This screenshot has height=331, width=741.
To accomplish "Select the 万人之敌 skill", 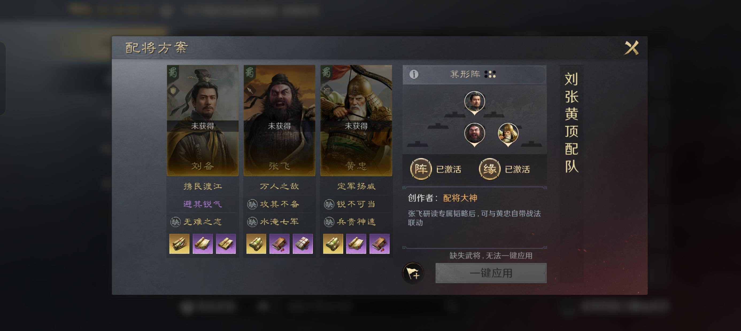I will point(279,186).
